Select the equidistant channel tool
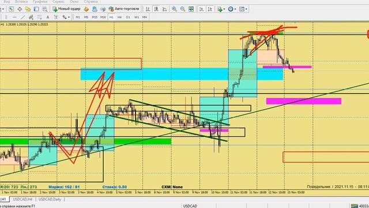The width and height of the screenshot is (369, 208). click(31, 17)
